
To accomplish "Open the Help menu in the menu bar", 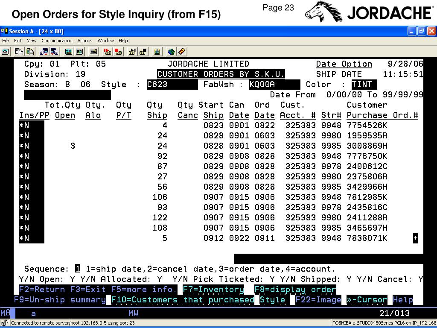I will pos(123,41).
